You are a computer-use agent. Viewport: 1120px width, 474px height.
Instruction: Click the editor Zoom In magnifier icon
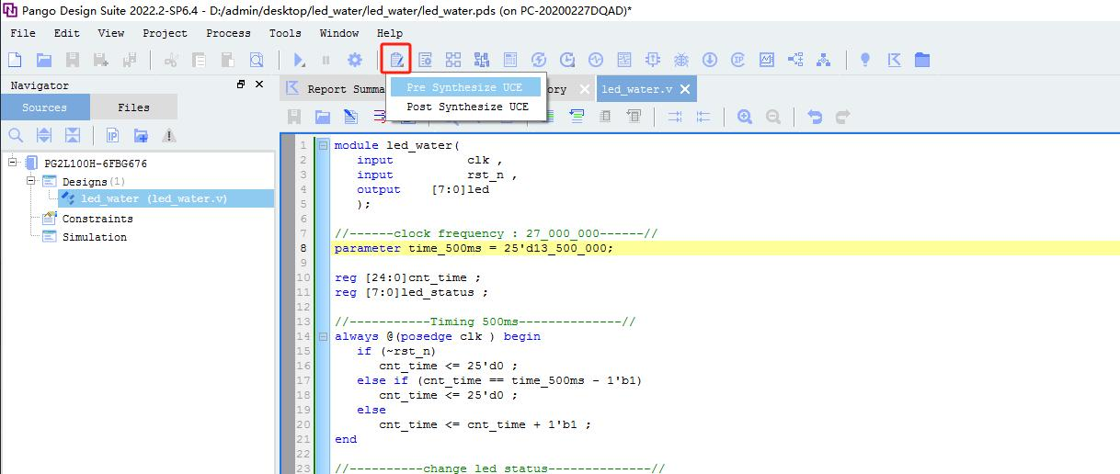click(745, 117)
